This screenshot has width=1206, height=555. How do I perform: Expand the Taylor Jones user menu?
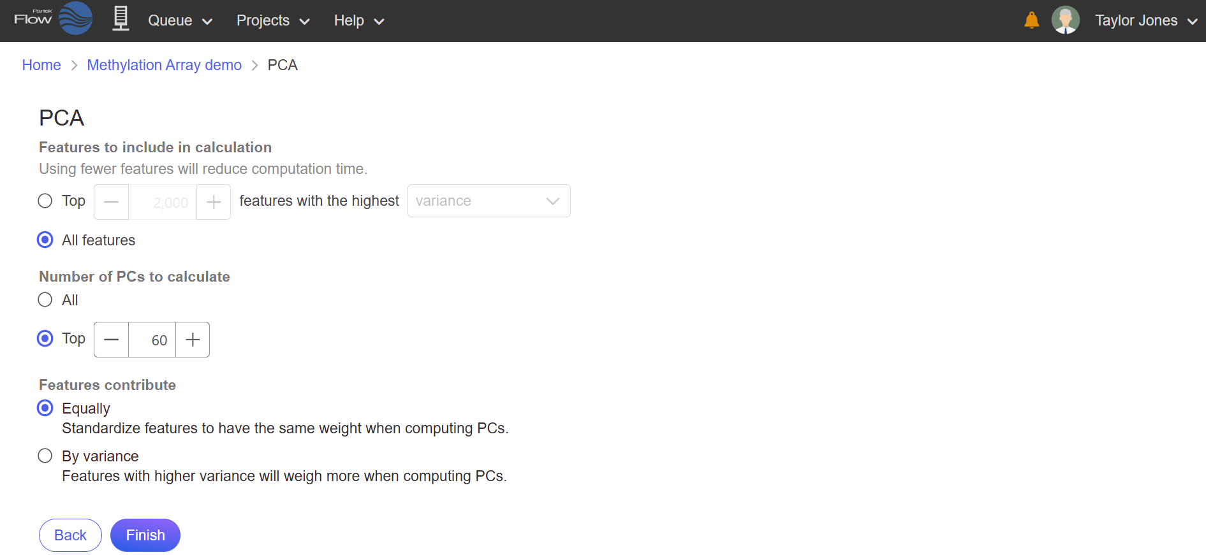point(1146,20)
